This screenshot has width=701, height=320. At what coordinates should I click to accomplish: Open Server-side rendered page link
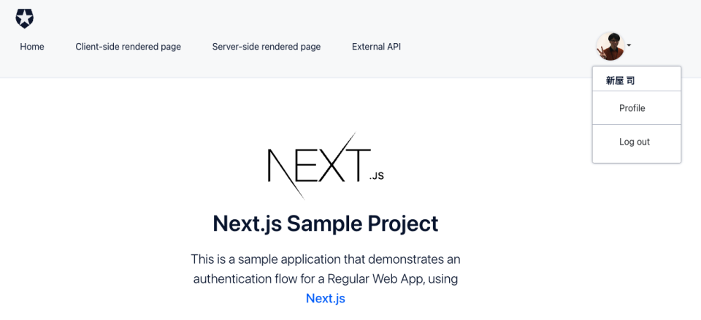(266, 47)
